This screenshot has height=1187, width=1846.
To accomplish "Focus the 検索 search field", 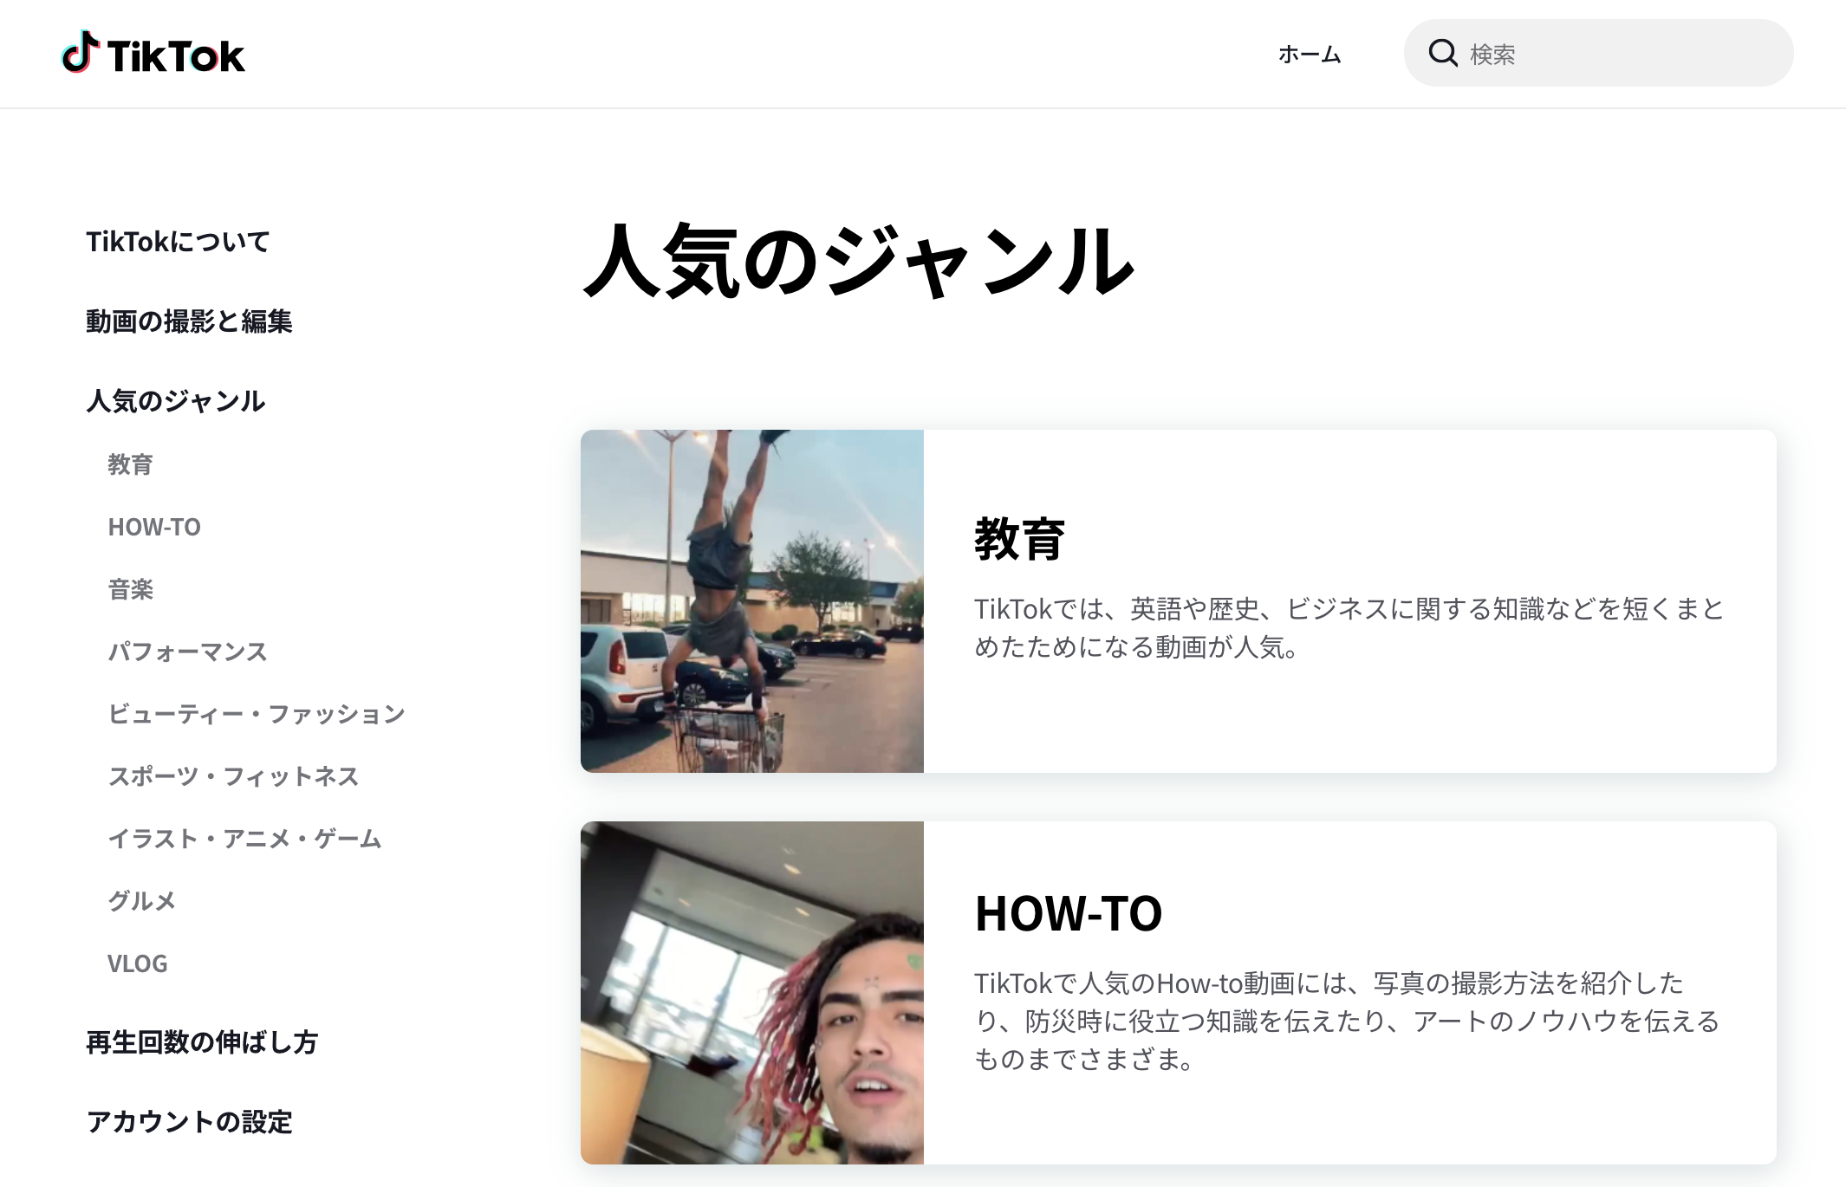I will point(1598,53).
